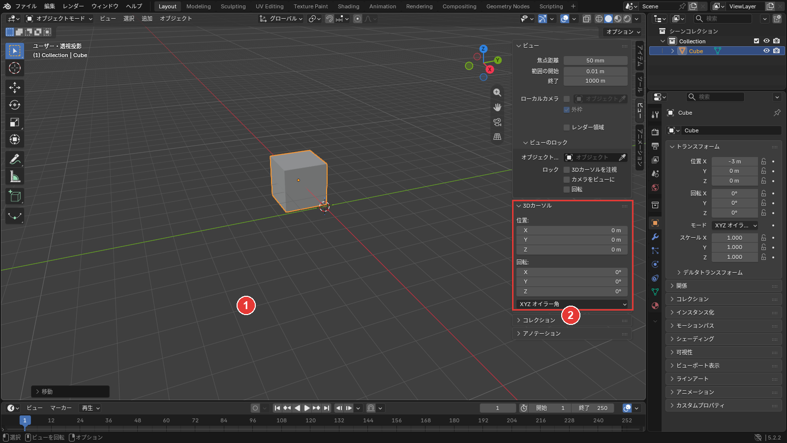Expand the モーションパス panel

(x=723, y=326)
